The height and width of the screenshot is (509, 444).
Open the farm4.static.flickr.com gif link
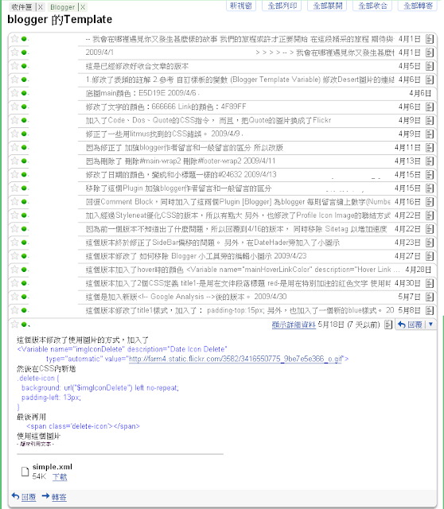click(x=236, y=359)
